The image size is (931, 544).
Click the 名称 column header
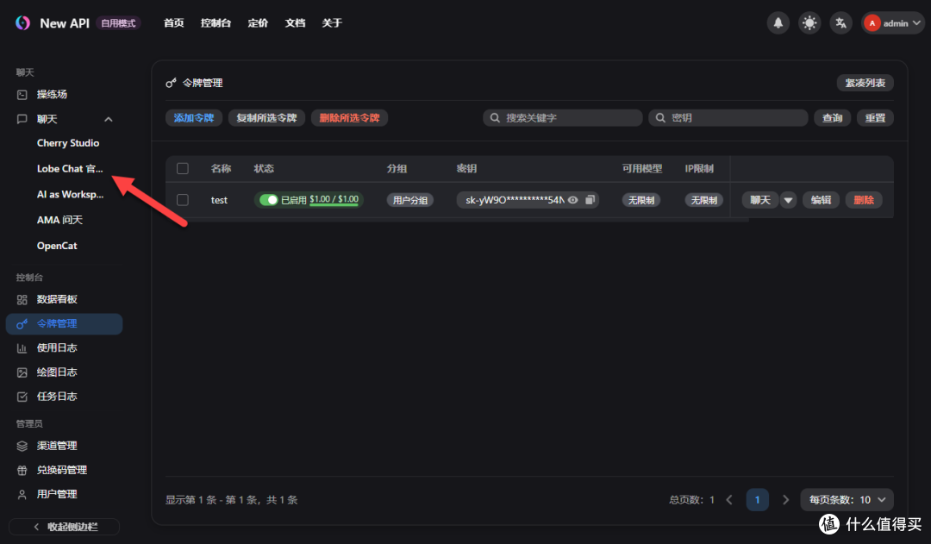(221, 169)
